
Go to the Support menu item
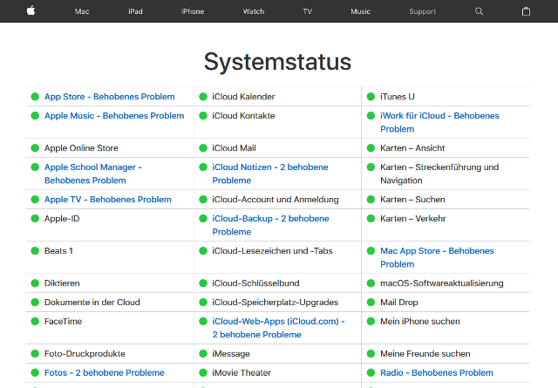click(422, 11)
